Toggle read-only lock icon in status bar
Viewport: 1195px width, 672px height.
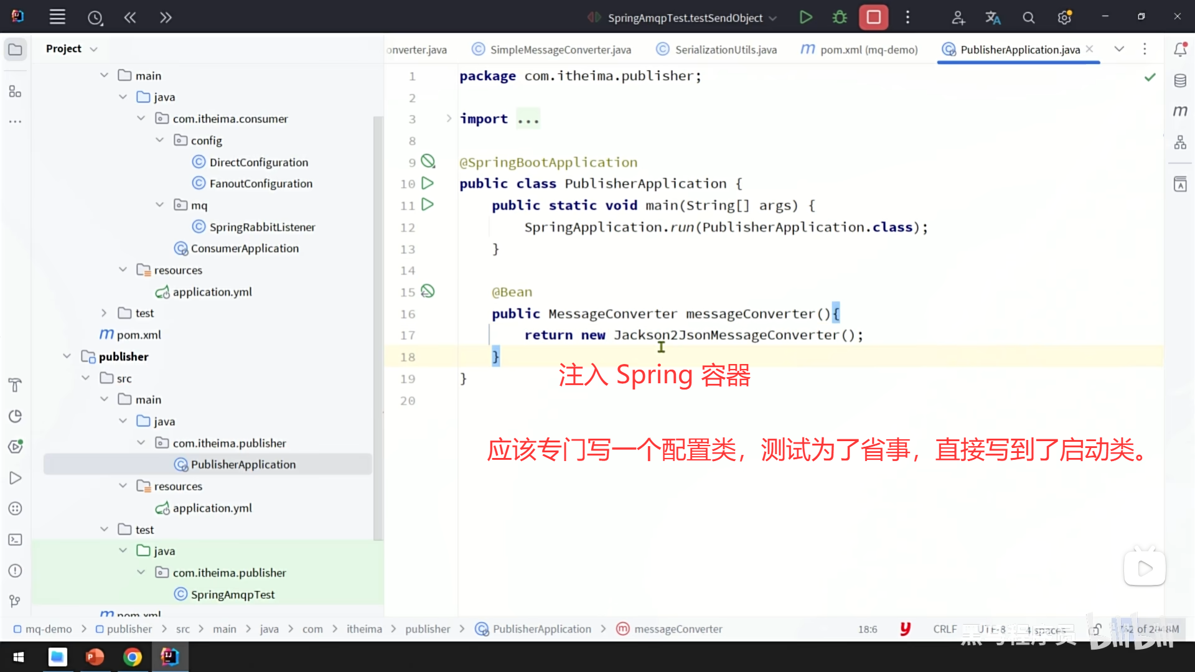click(1097, 629)
